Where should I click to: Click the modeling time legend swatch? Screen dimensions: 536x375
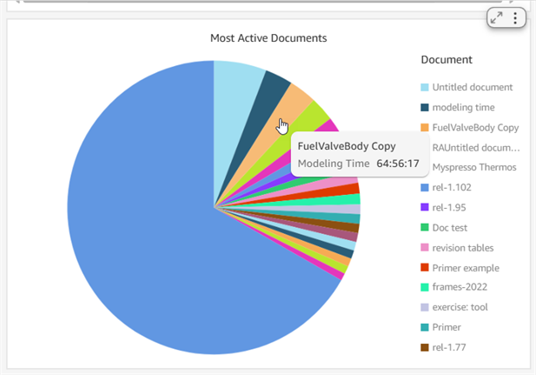click(425, 107)
